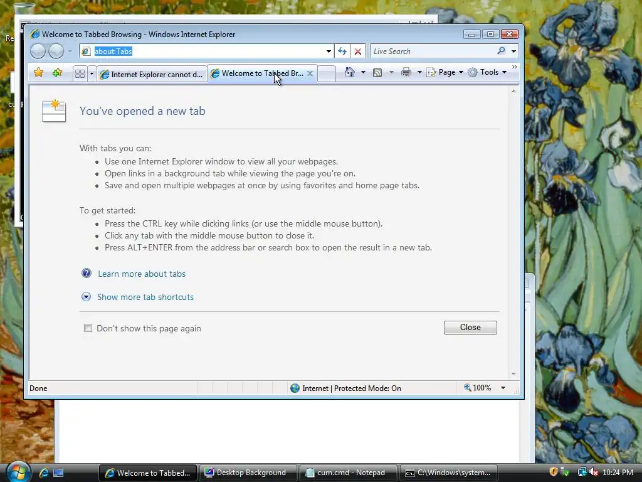The width and height of the screenshot is (642, 482).
Task: Click the Back navigation button
Action: click(x=38, y=51)
